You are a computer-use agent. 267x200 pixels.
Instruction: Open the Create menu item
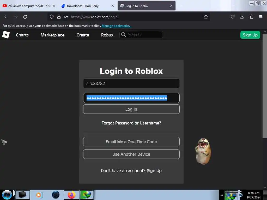[83, 35]
